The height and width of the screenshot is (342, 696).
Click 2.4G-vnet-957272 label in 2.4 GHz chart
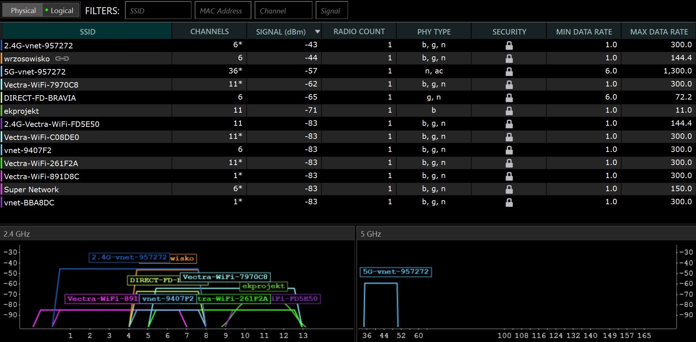pos(129,257)
